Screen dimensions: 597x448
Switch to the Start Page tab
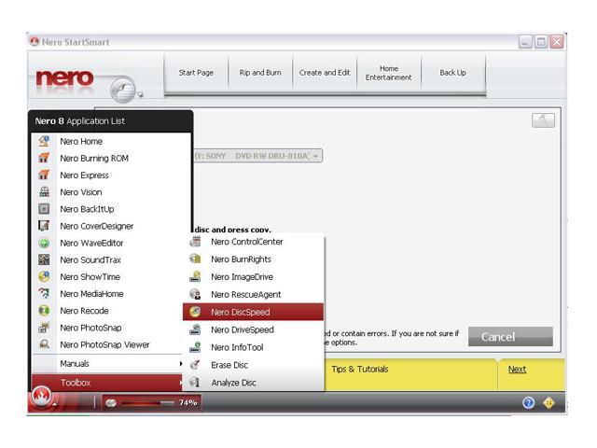pos(196,73)
